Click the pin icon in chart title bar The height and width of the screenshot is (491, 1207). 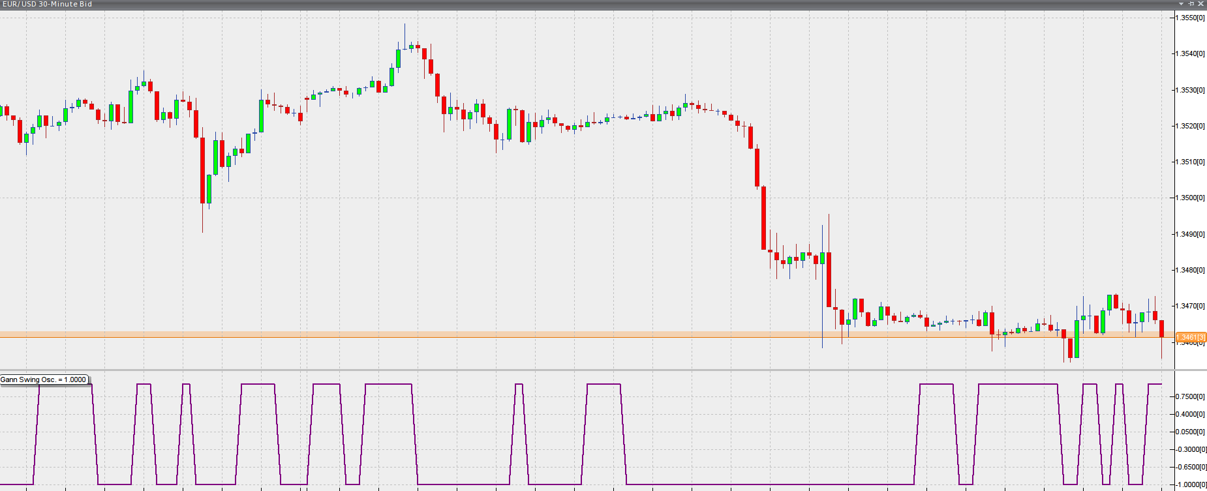click(x=1191, y=4)
